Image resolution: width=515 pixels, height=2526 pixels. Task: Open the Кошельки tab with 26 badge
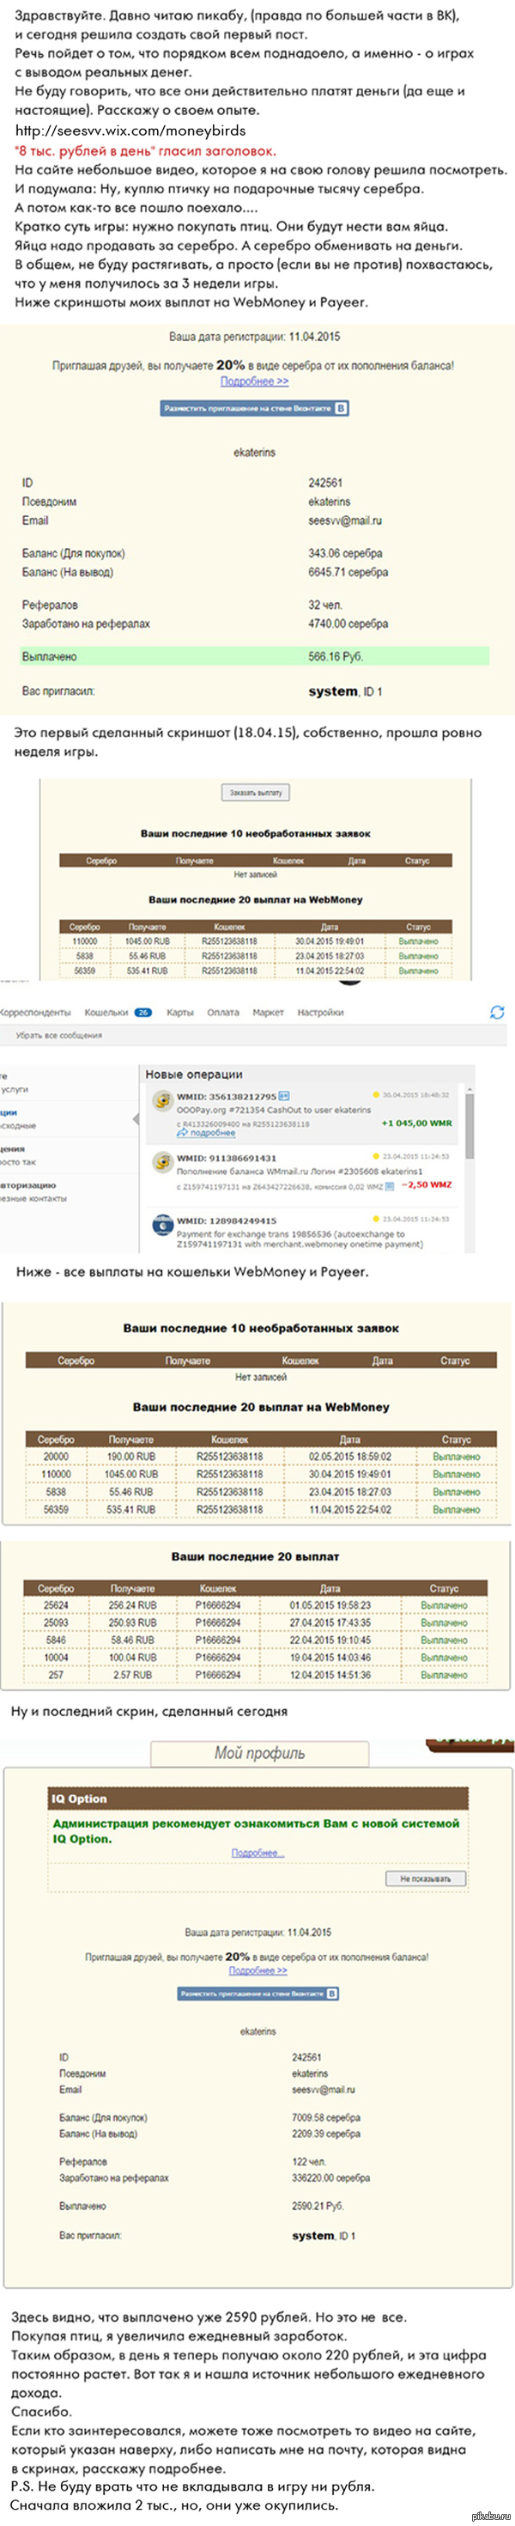(x=118, y=1012)
